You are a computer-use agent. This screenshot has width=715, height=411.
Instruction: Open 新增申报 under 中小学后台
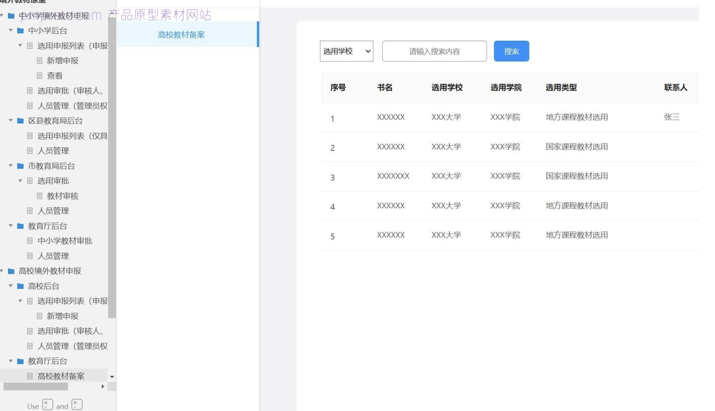point(62,60)
